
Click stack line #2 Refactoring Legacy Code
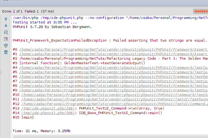point(110,59)
